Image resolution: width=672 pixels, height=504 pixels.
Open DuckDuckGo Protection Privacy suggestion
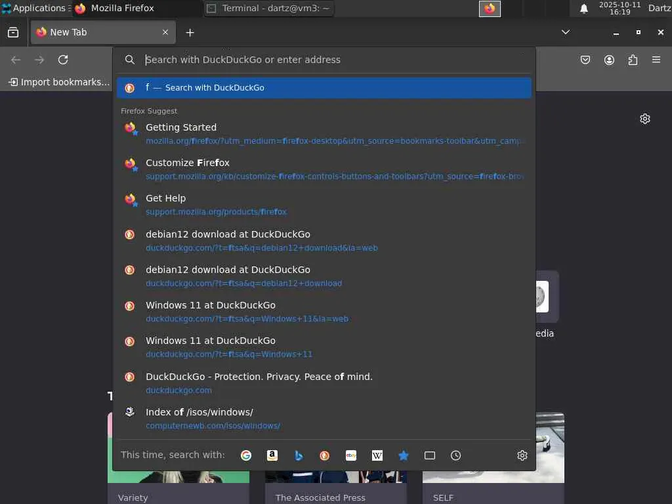tap(324, 383)
